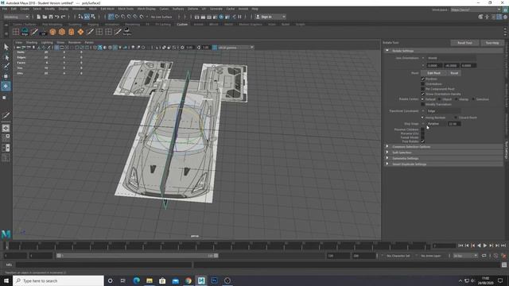Image resolution: width=509 pixels, height=286 pixels.
Task: Click the pivot Reset button
Action: [454, 73]
